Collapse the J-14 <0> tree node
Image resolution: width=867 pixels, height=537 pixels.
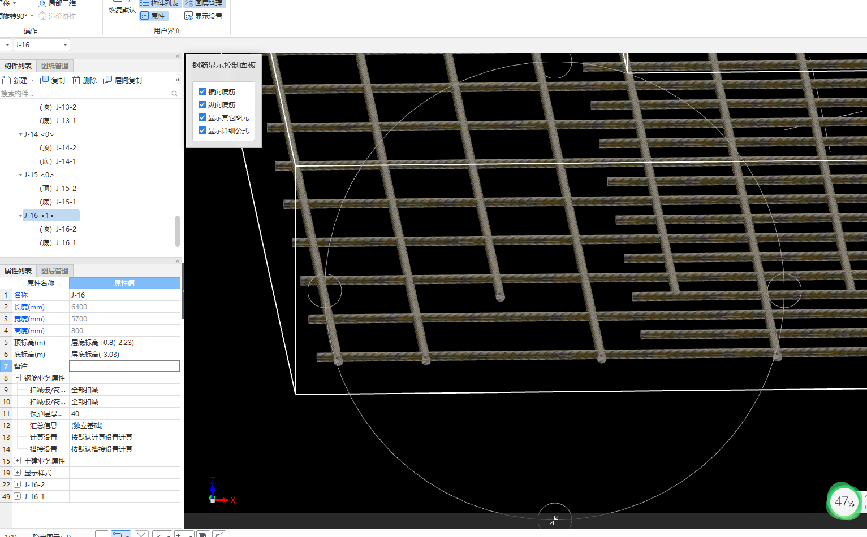click(20, 134)
